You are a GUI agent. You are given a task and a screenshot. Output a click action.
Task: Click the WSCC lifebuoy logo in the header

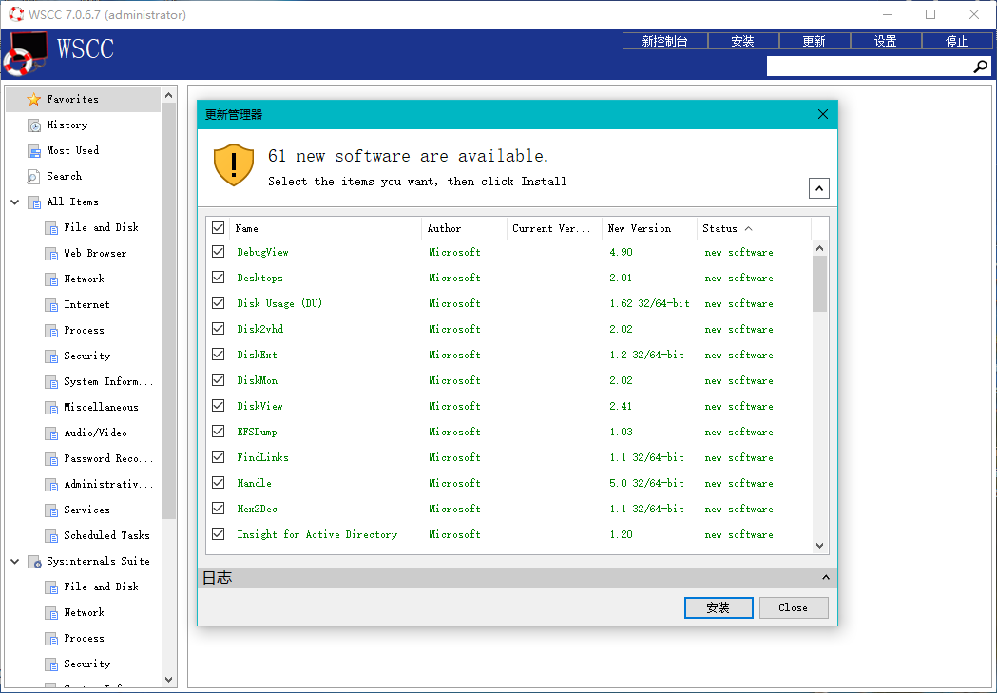coord(26,53)
